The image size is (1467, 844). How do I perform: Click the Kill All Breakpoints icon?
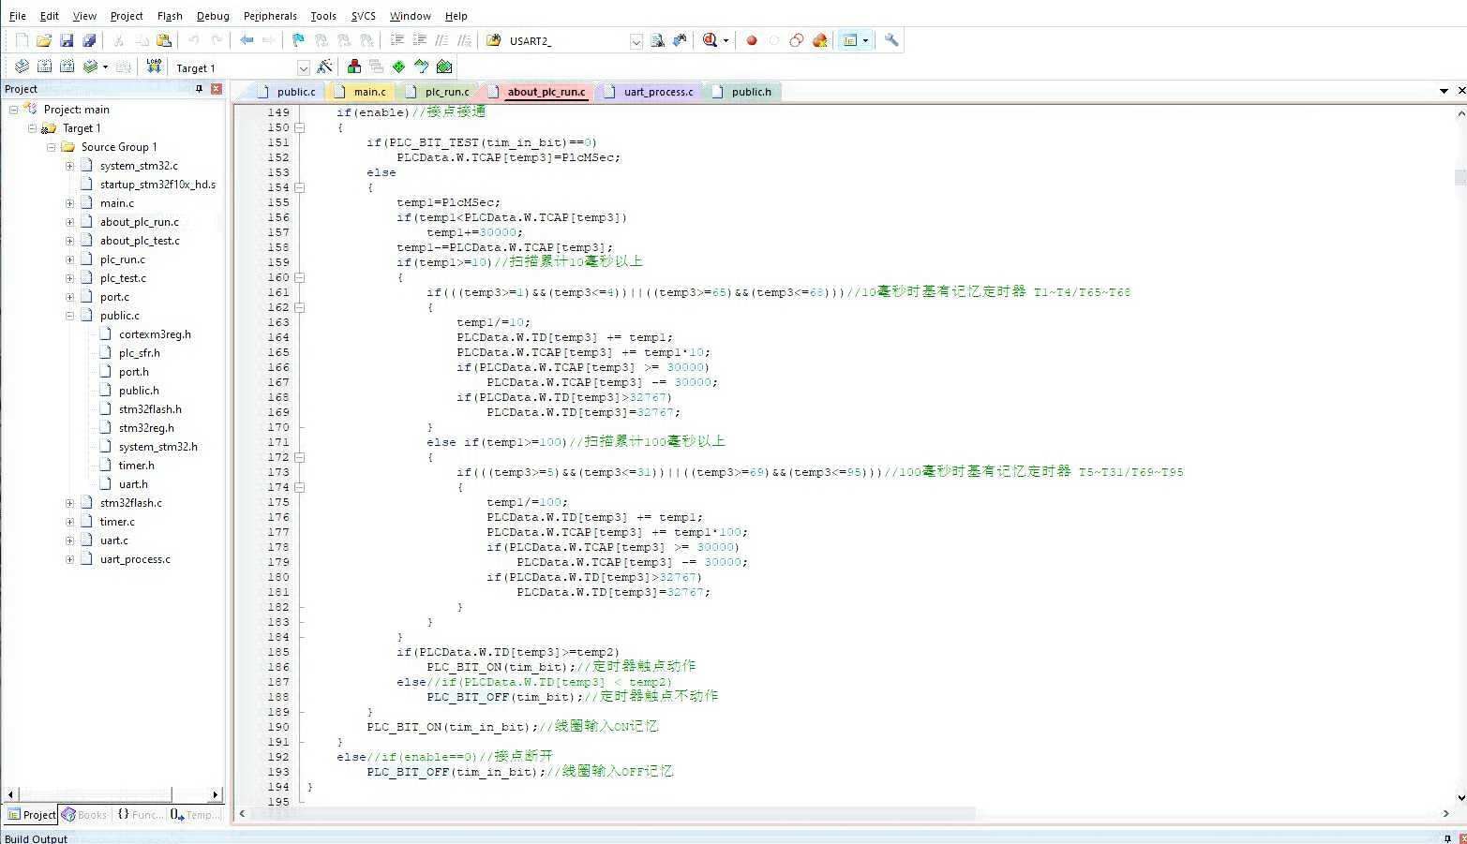pyautogui.click(x=820, y=40)
